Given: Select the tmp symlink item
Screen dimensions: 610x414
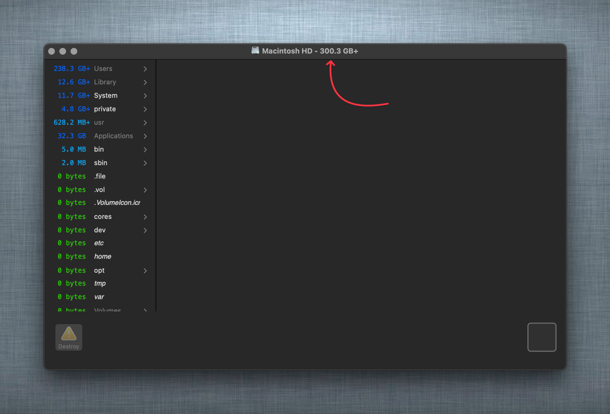Looking at the screenshot, I should (x=100, y=283).
